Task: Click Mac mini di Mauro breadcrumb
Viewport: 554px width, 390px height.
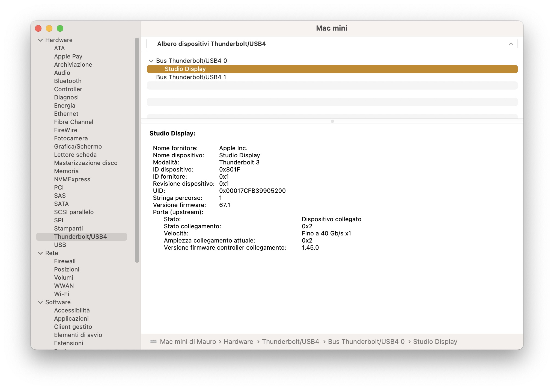Action: 188,342
